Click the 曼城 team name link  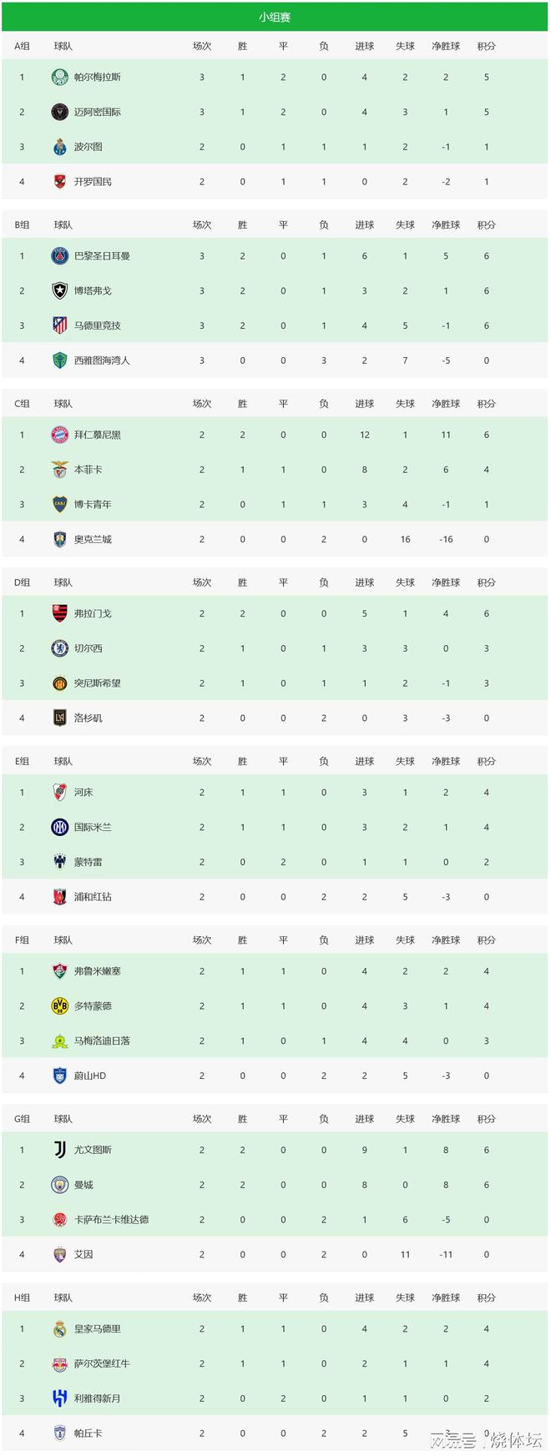point(83,1185)
